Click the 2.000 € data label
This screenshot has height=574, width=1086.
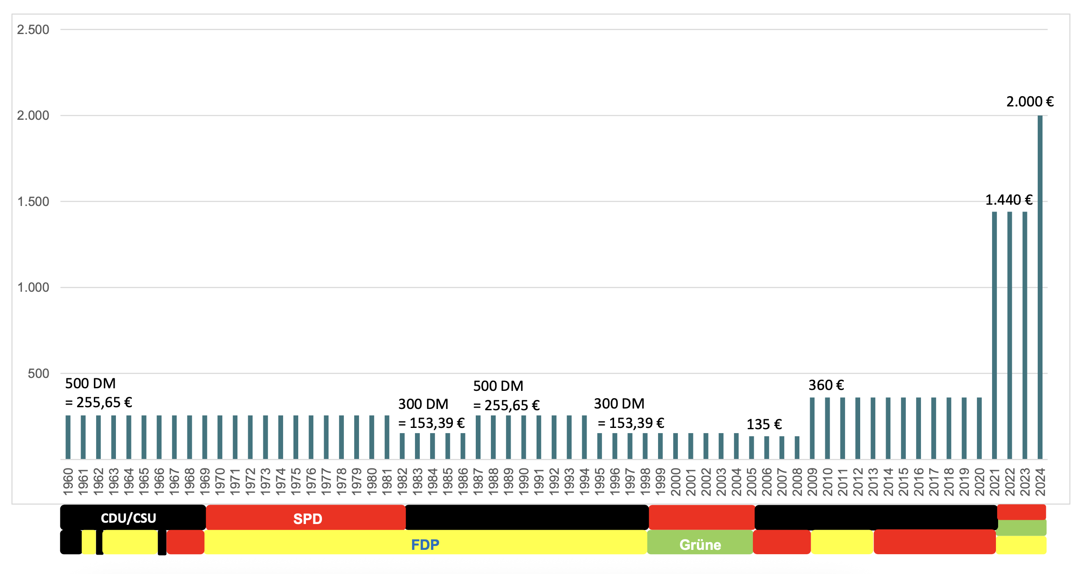1030,102
